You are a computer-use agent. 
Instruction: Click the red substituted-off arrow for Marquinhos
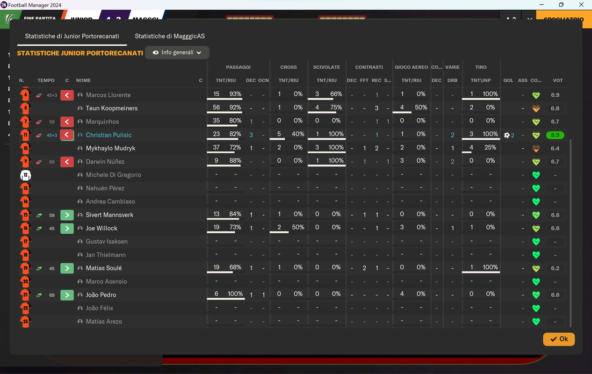tap(67, 122)
